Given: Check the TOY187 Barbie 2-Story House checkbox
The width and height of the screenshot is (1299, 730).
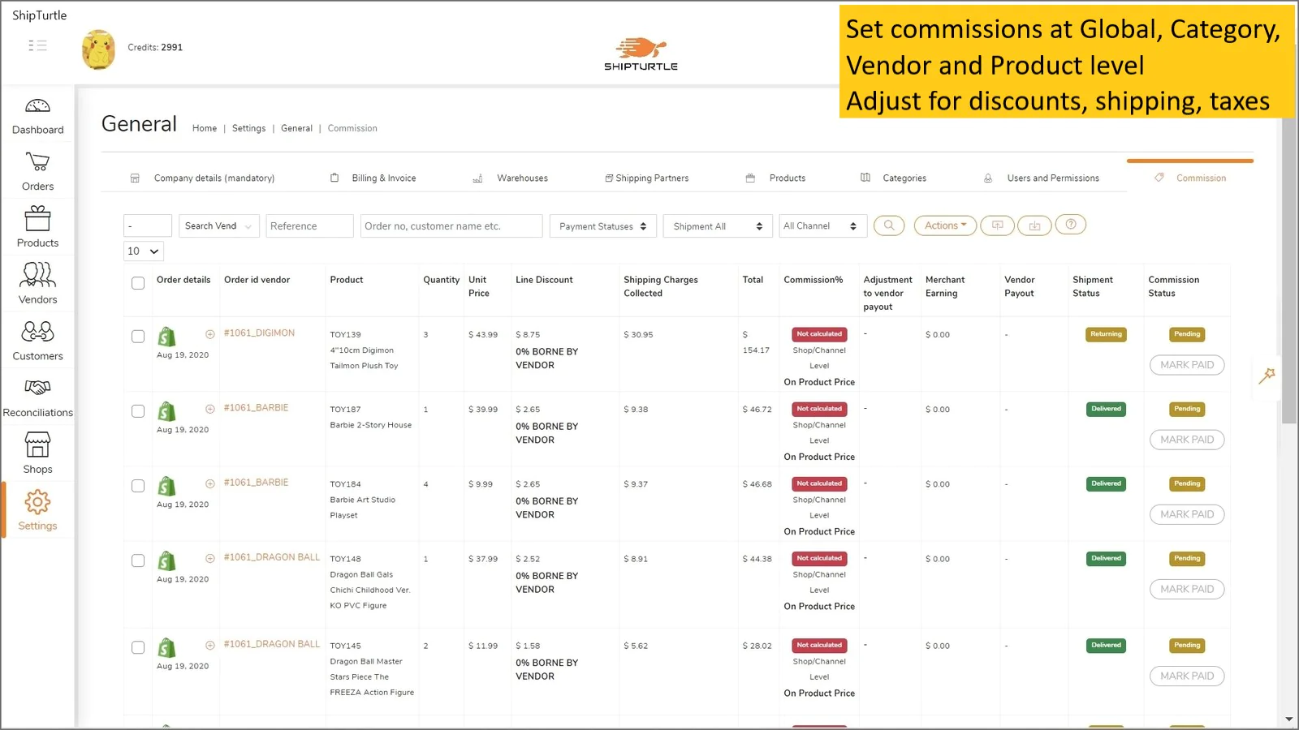Looking at the screenshot, I should point(138,411).
